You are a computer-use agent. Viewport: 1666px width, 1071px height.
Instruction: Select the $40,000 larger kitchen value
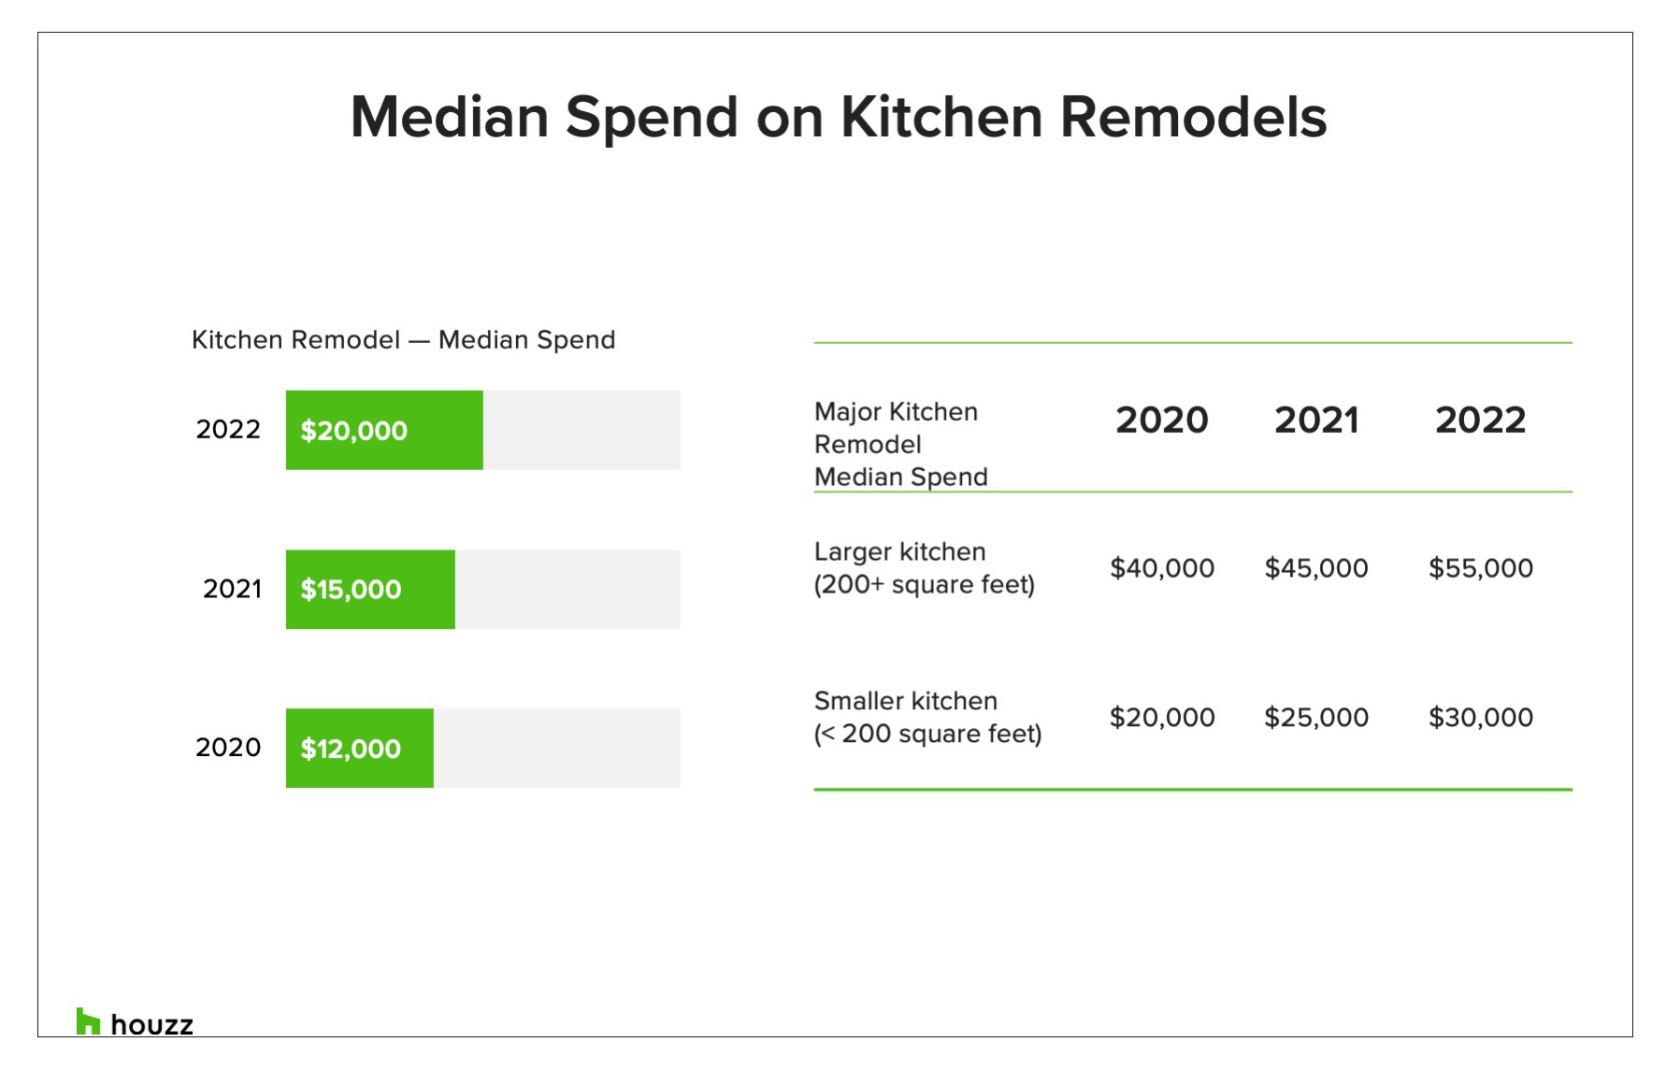point(1162,567)
